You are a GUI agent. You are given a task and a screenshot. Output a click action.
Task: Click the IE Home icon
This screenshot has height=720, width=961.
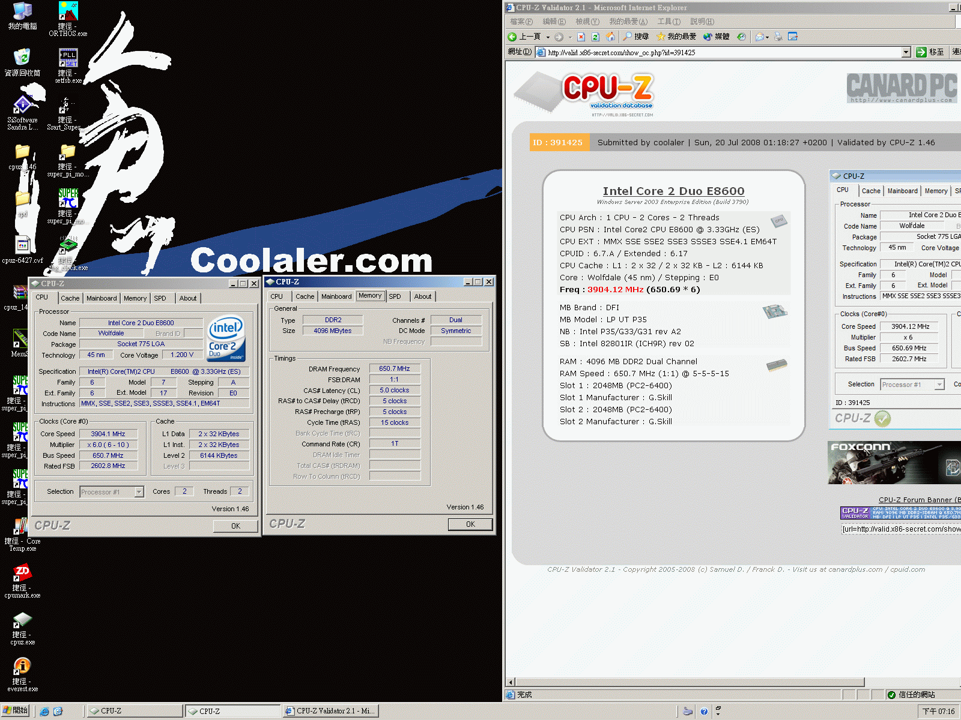610,37
